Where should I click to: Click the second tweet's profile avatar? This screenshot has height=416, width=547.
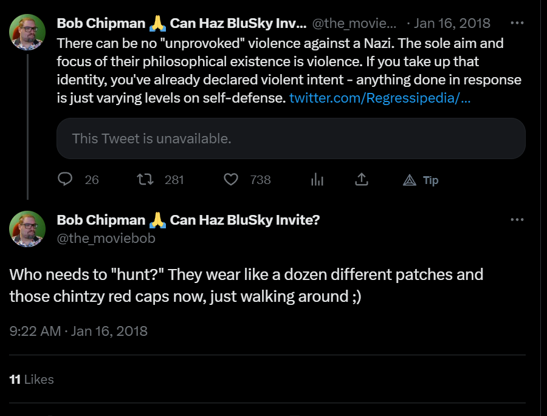tap(27, 229)
